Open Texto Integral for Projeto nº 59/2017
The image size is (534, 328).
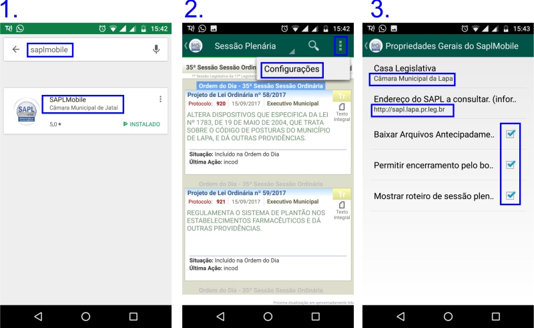point(341,208)
